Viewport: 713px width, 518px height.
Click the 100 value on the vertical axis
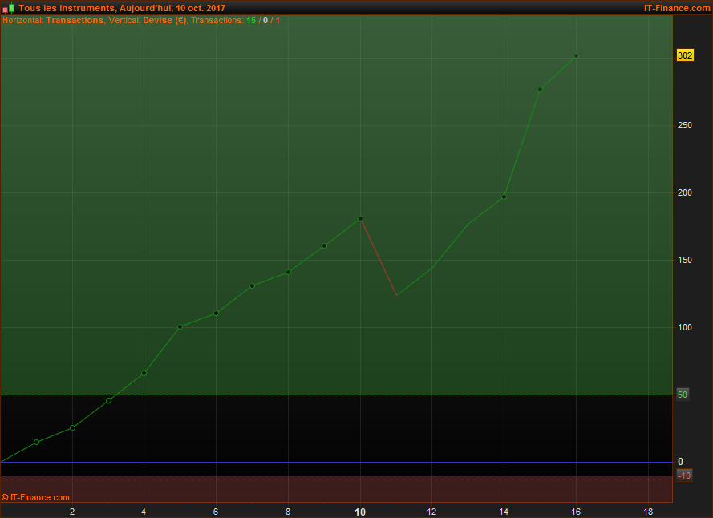684,327
